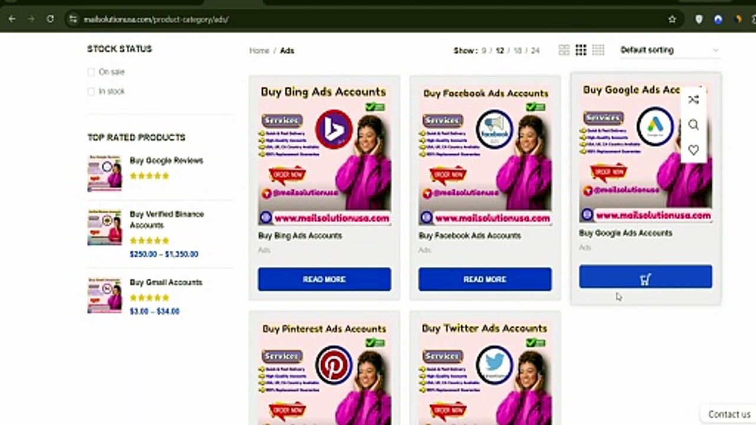This screenshot has width=756, height=425.
Task: Open Buy Verified Binance Accounts in top rated
Action: click(167, 220)
